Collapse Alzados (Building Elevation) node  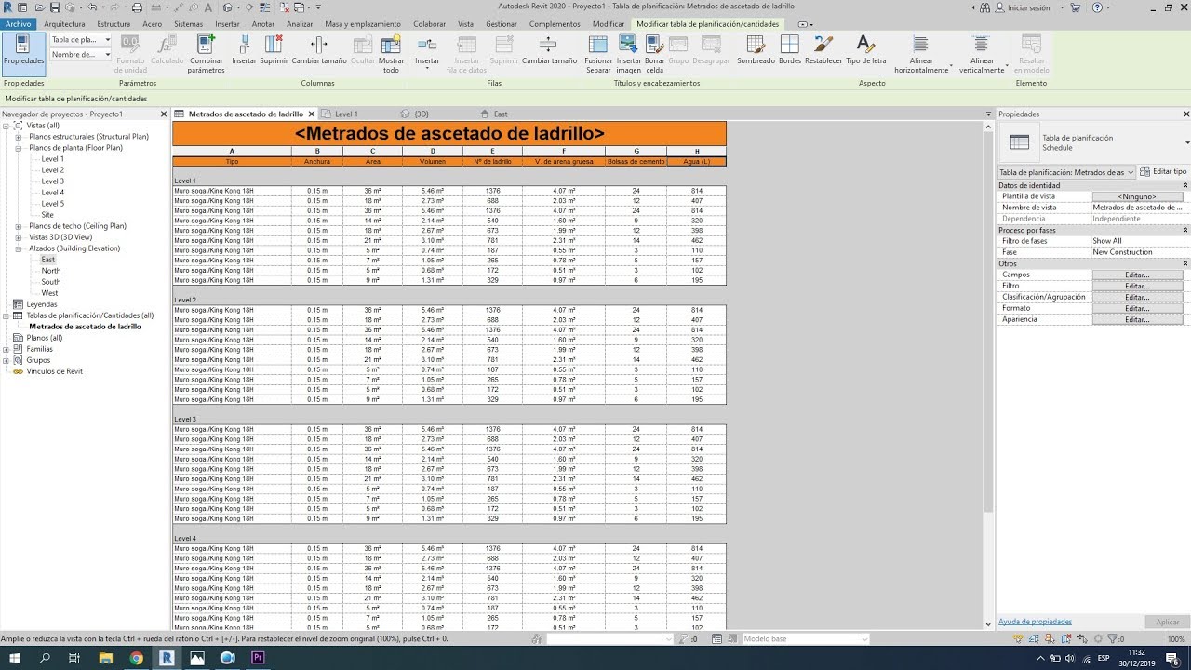tap(18, 248)
